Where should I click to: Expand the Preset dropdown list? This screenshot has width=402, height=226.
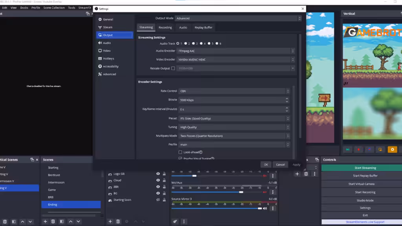click(234, 118)
